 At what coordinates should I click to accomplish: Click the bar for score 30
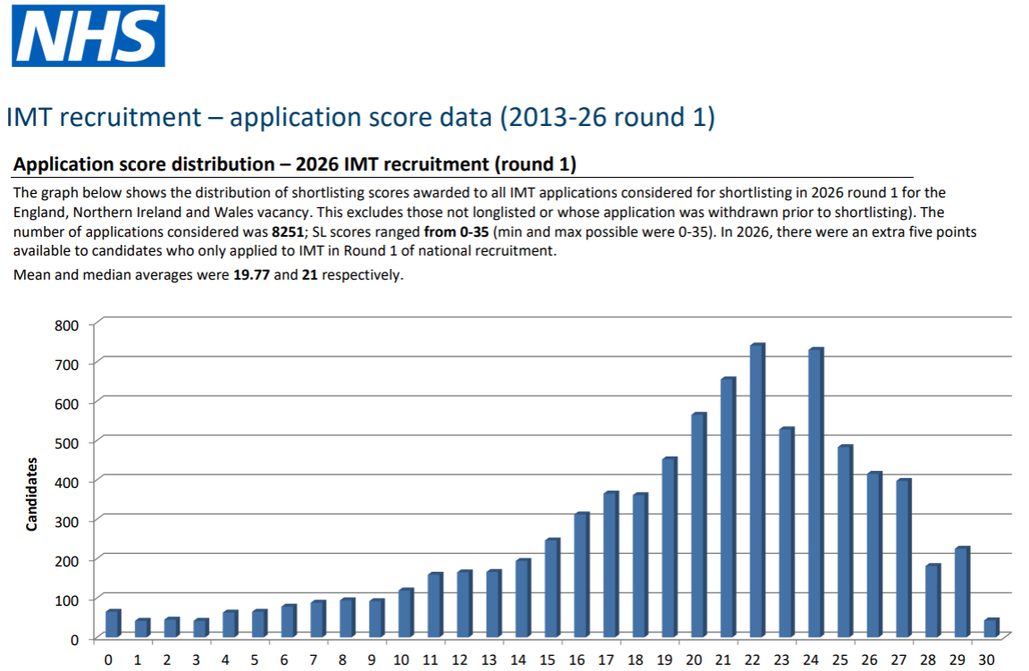pos(991,627)
